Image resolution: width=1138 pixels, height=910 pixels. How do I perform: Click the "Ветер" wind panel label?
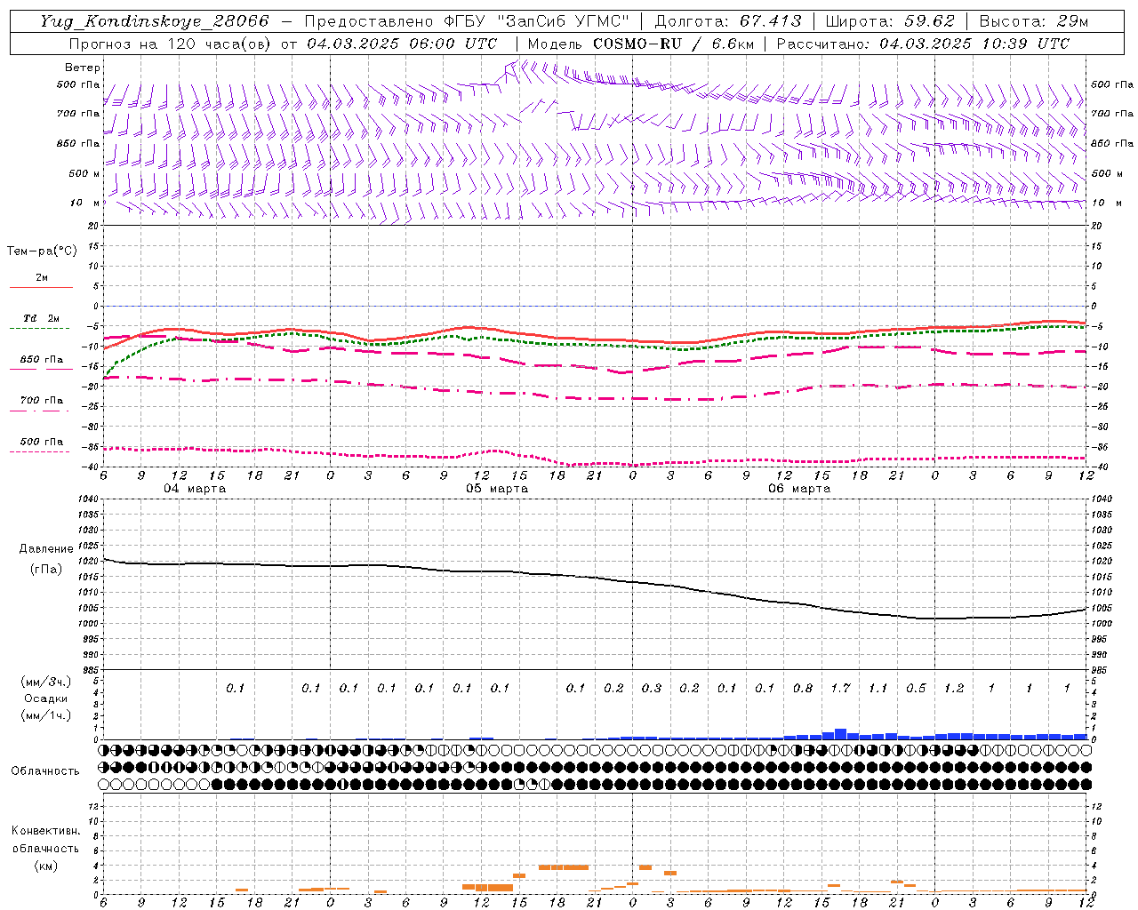[83, 68]
